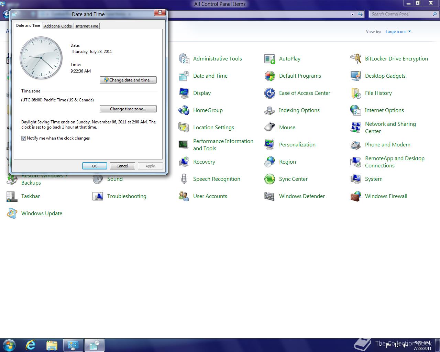The width and height of the screenshot is (440, 352).
Task: Open BitLocker Drive Encryption icon
Action: (x=356, y=59)
